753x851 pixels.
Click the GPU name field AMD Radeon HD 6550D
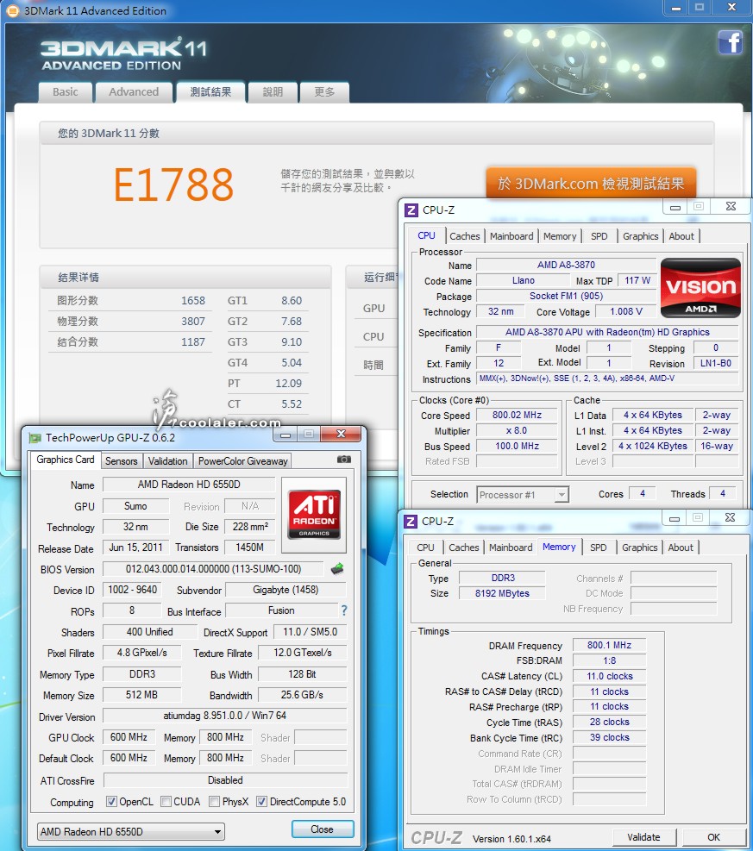pyautogui.click(x=189, y=485)
